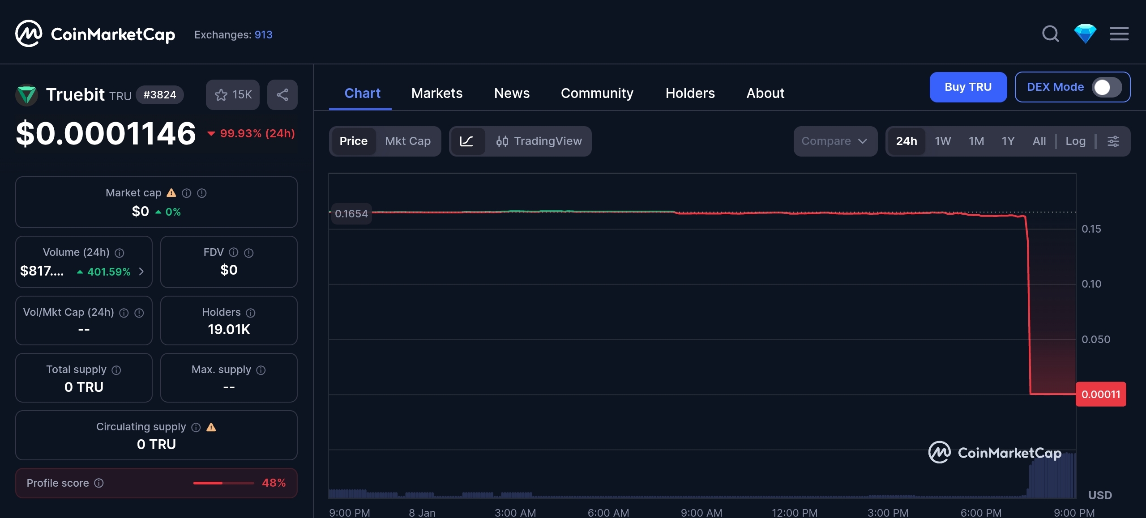Screen dimensions: 1146x518
Task: Click the Profile score progress bar
Action: (x=223, y=483)
